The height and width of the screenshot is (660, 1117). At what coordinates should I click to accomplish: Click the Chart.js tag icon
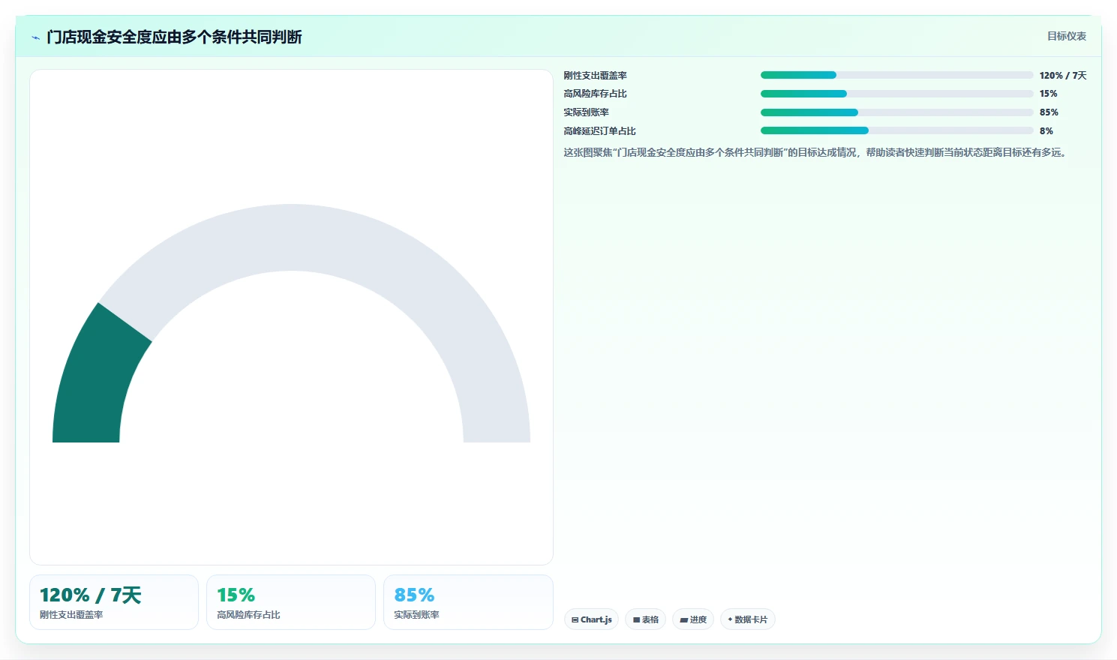575,620
